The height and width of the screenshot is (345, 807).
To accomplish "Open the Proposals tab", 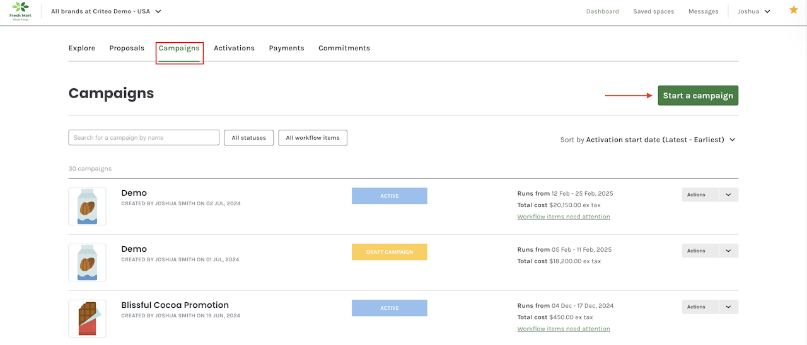I will click(x=127, y=48).
